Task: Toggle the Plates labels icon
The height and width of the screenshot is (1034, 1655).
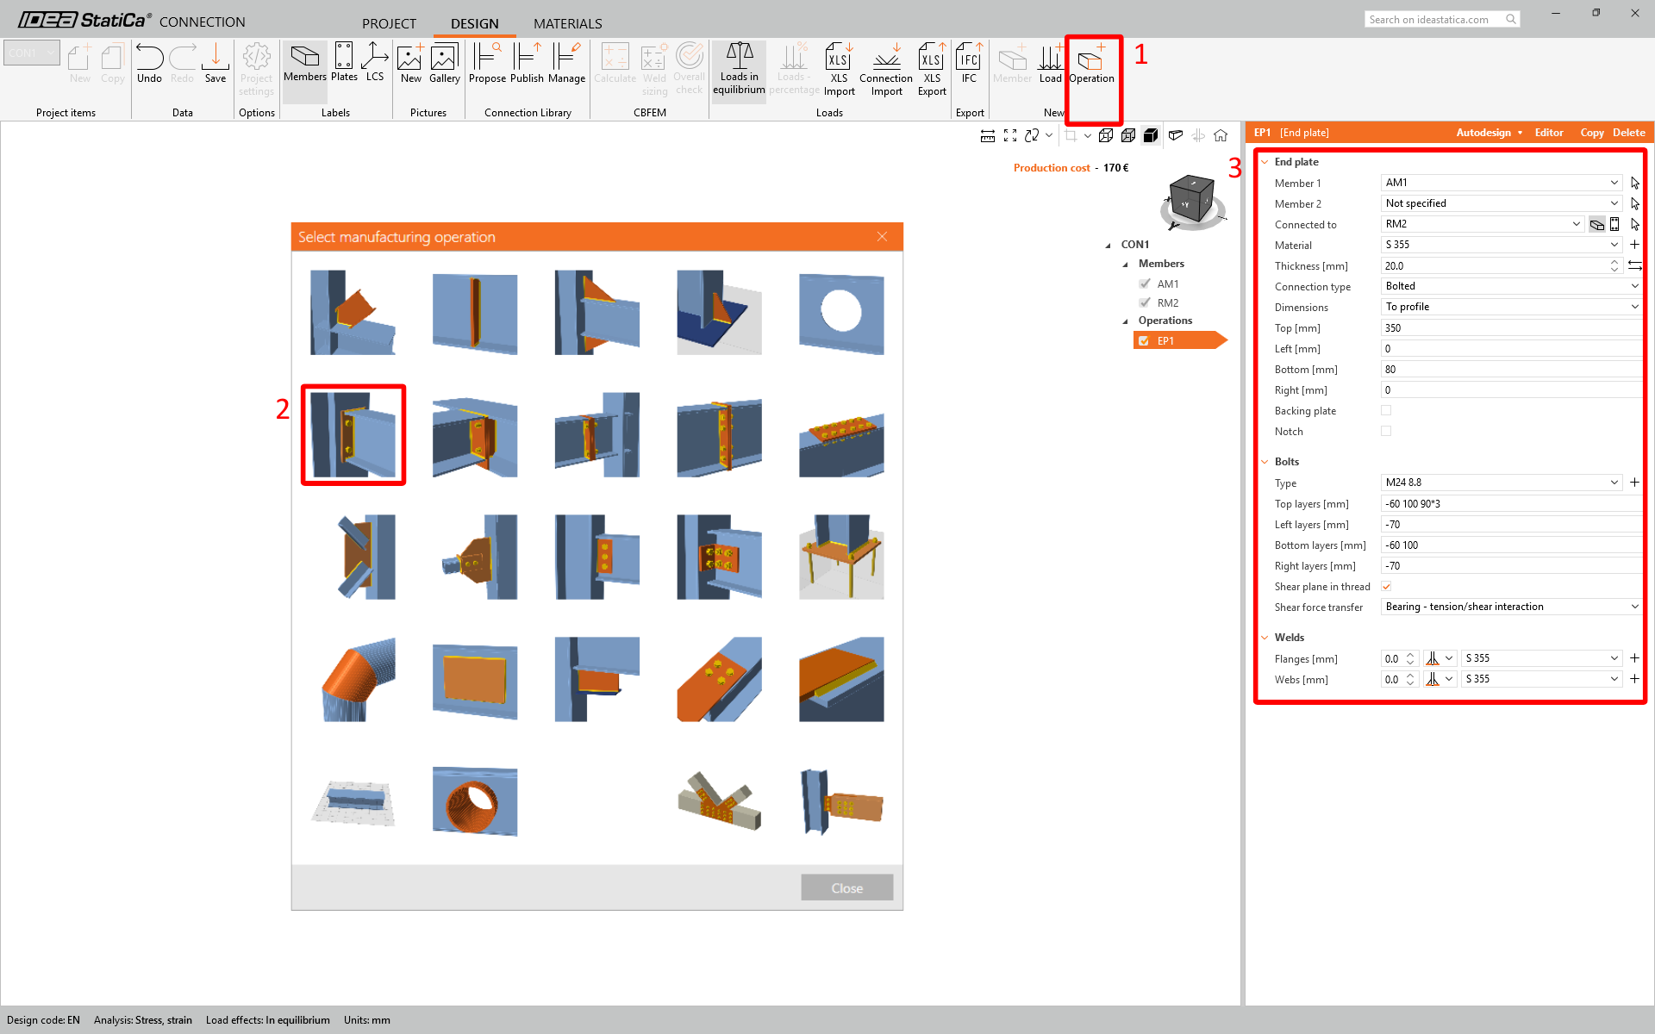Action: [x=344, y=62]
